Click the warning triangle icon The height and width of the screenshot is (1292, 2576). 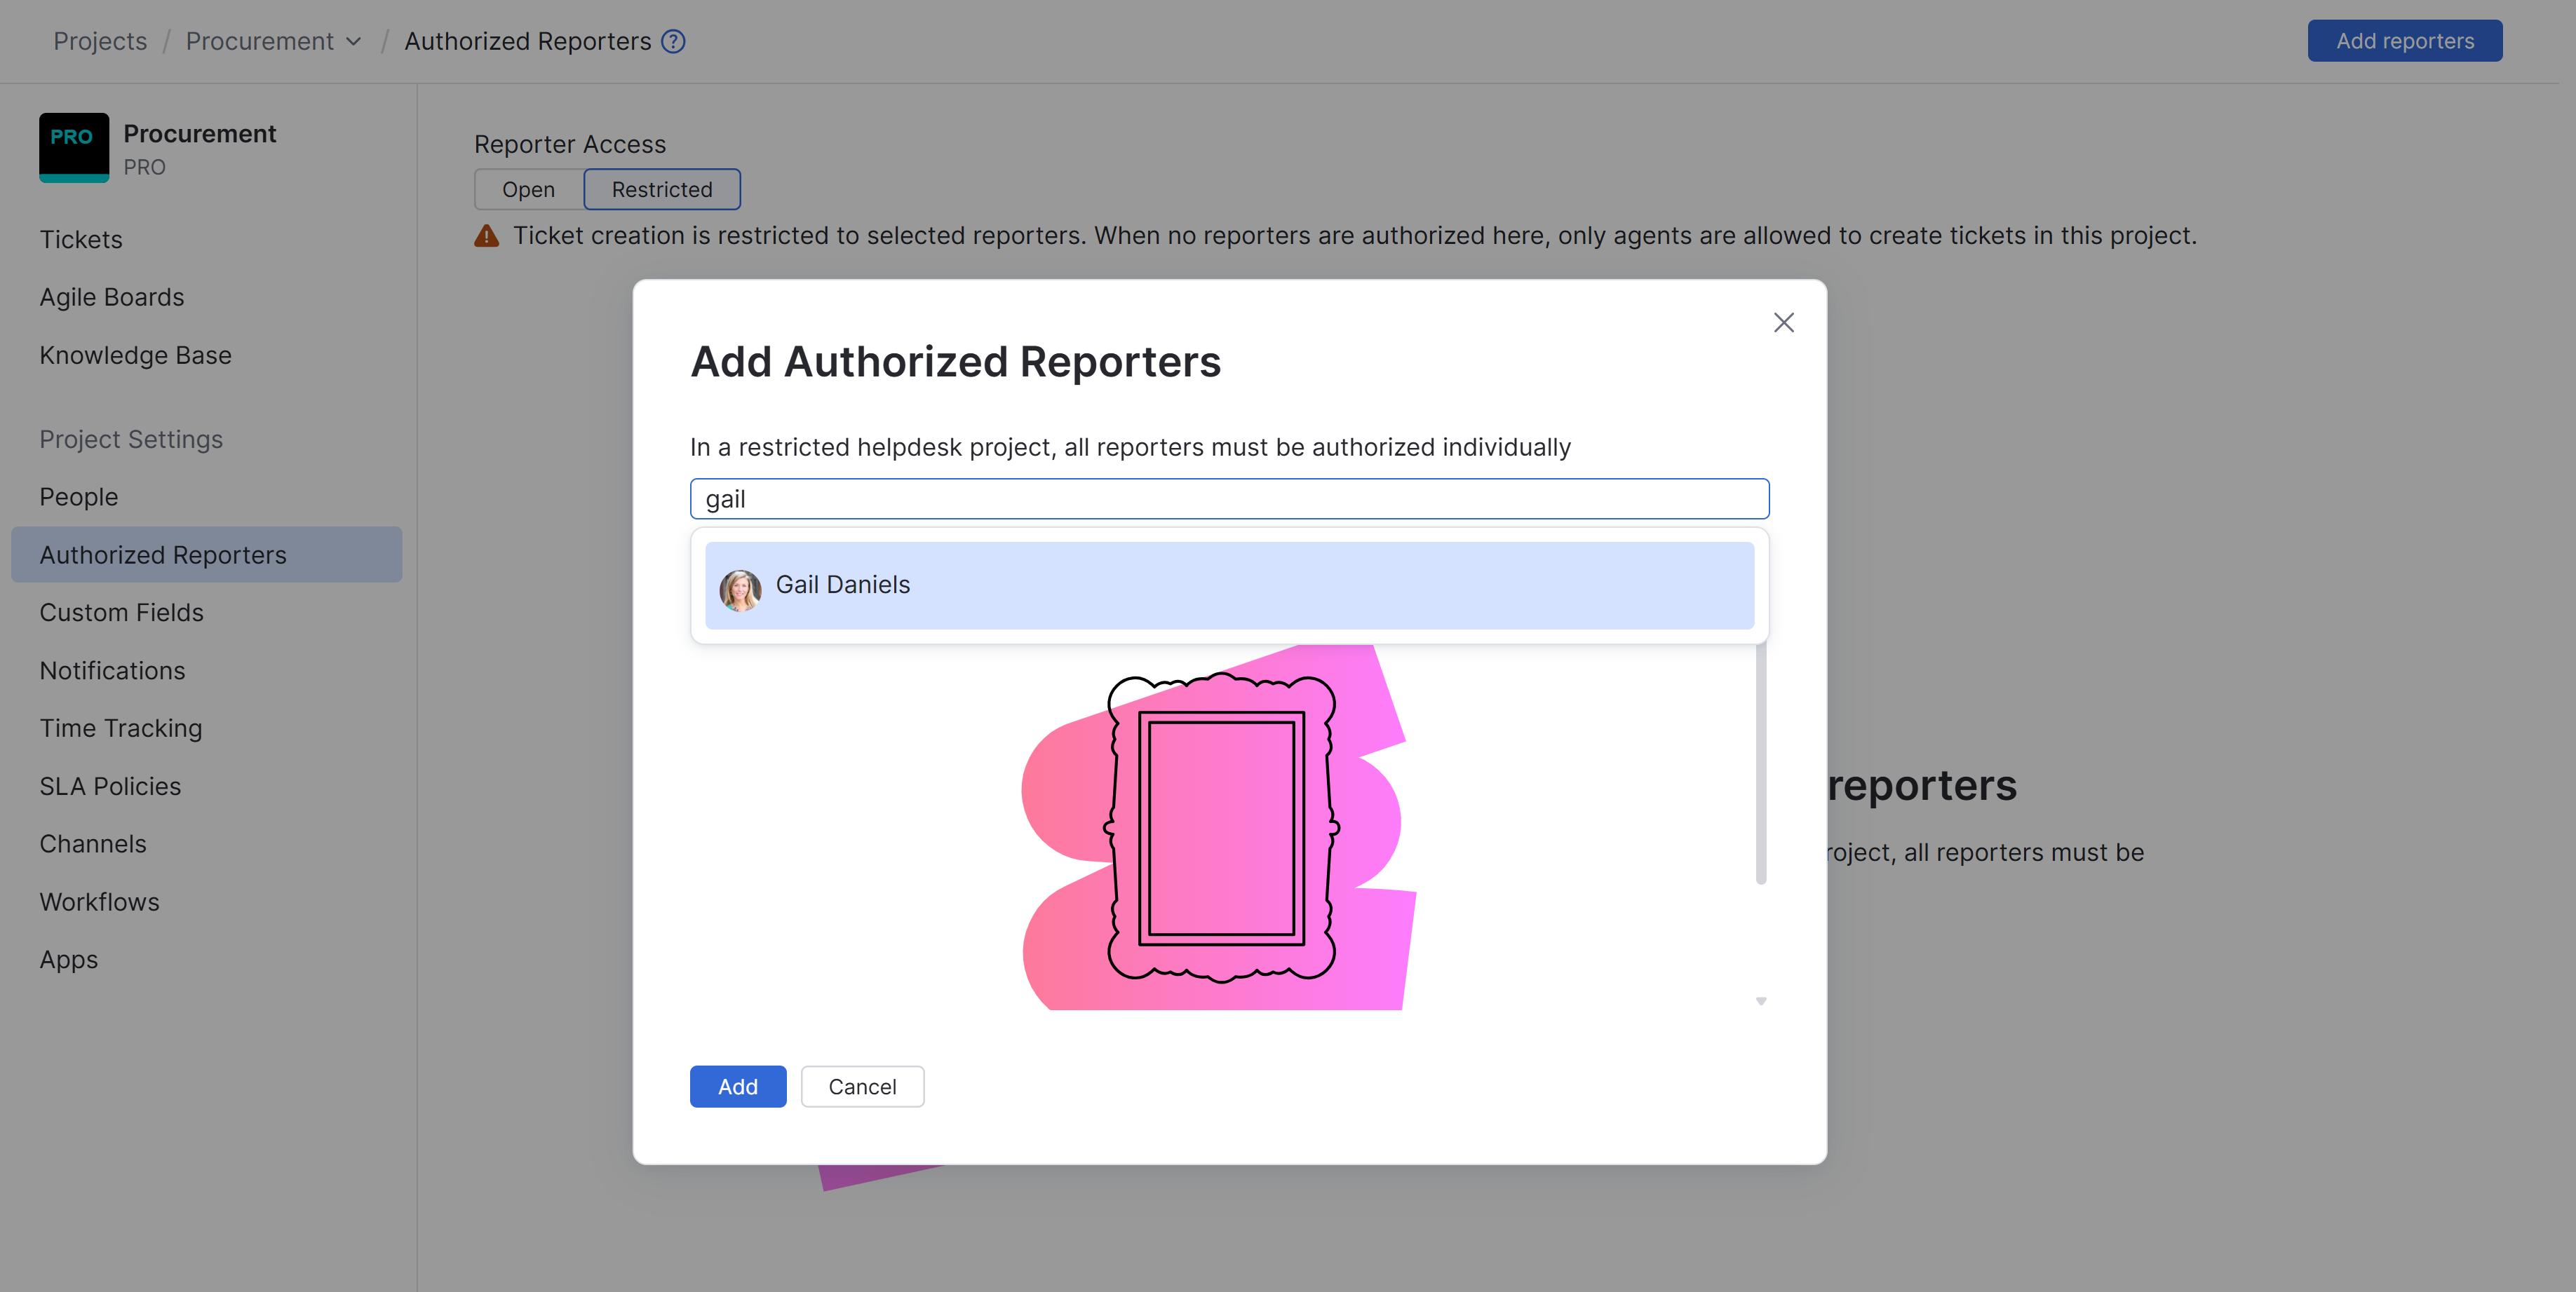coord(486,236)
